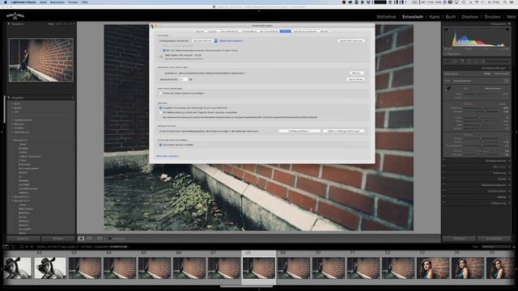Toggle preset hover preview checkbox

coord(160,108)
